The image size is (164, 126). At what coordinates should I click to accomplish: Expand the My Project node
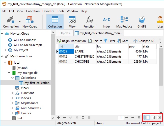click(6, 50)
